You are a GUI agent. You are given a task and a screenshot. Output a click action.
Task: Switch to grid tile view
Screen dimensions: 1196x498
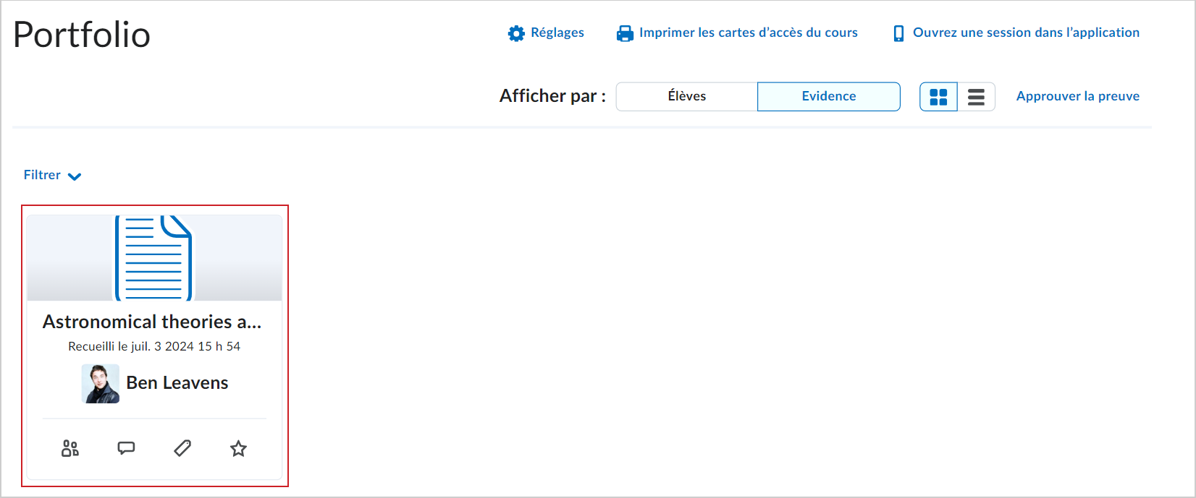tap(938, 97)
